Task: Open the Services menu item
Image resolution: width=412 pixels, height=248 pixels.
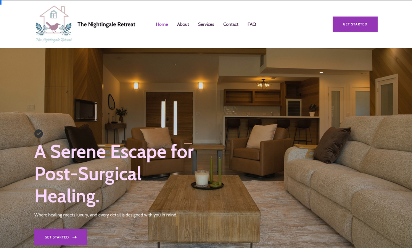Action: click(x=206, y=24)
